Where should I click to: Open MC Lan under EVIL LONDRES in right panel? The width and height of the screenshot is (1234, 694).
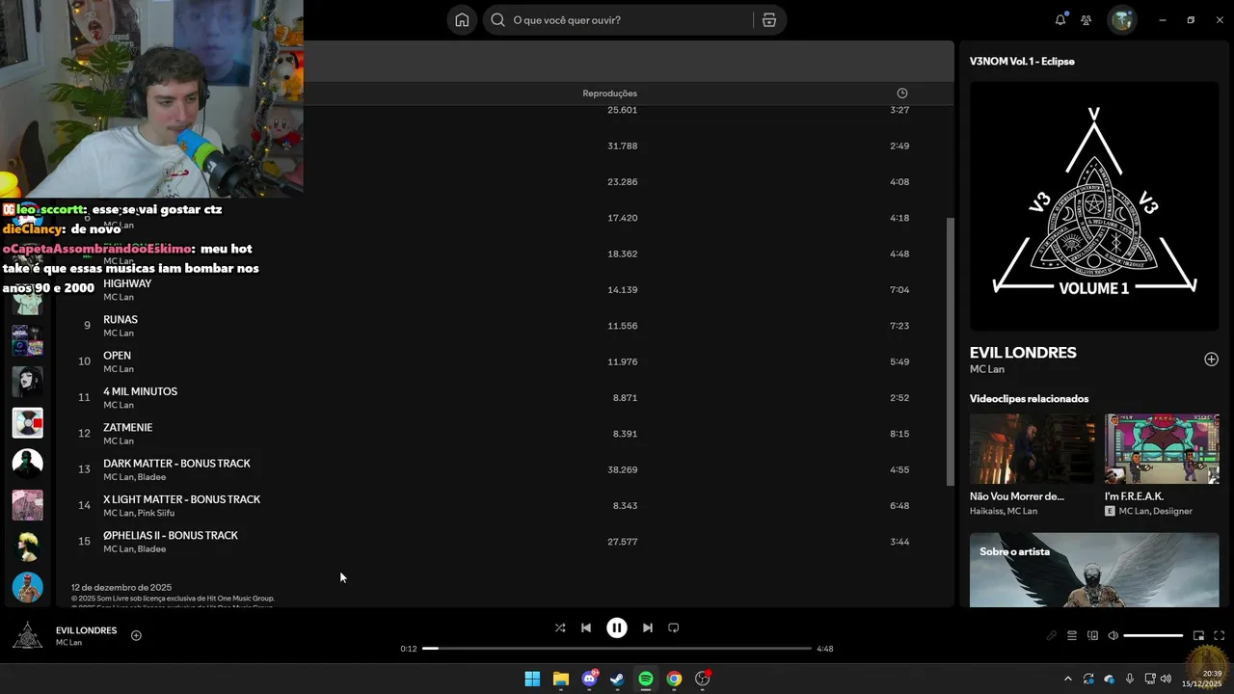(x=987, y=369)
